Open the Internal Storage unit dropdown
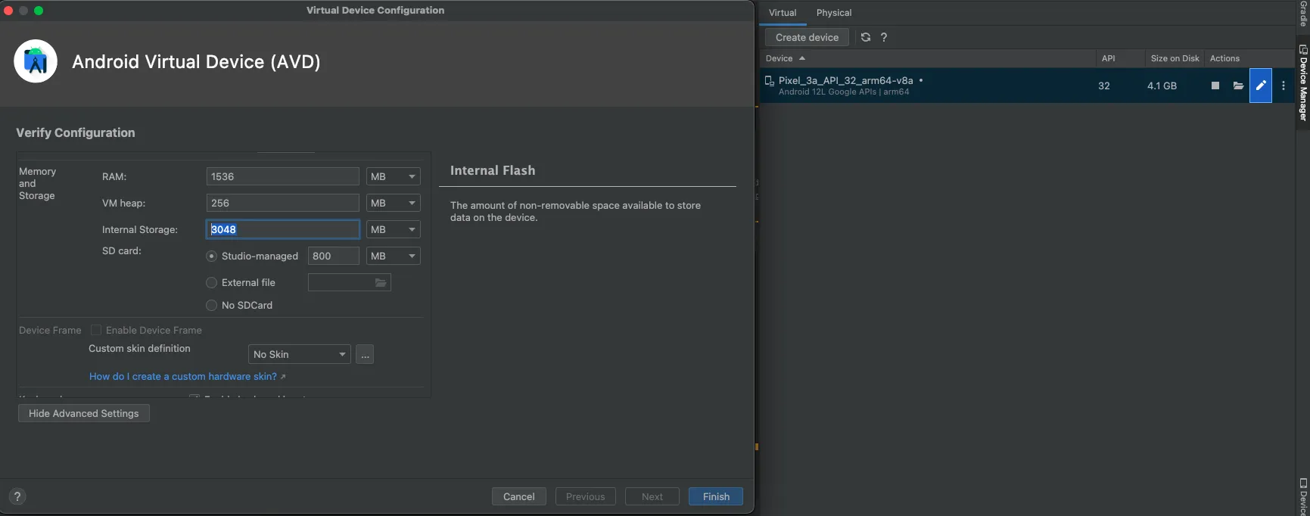Screen dimensions: 1310x516 (x=393, y=230)
